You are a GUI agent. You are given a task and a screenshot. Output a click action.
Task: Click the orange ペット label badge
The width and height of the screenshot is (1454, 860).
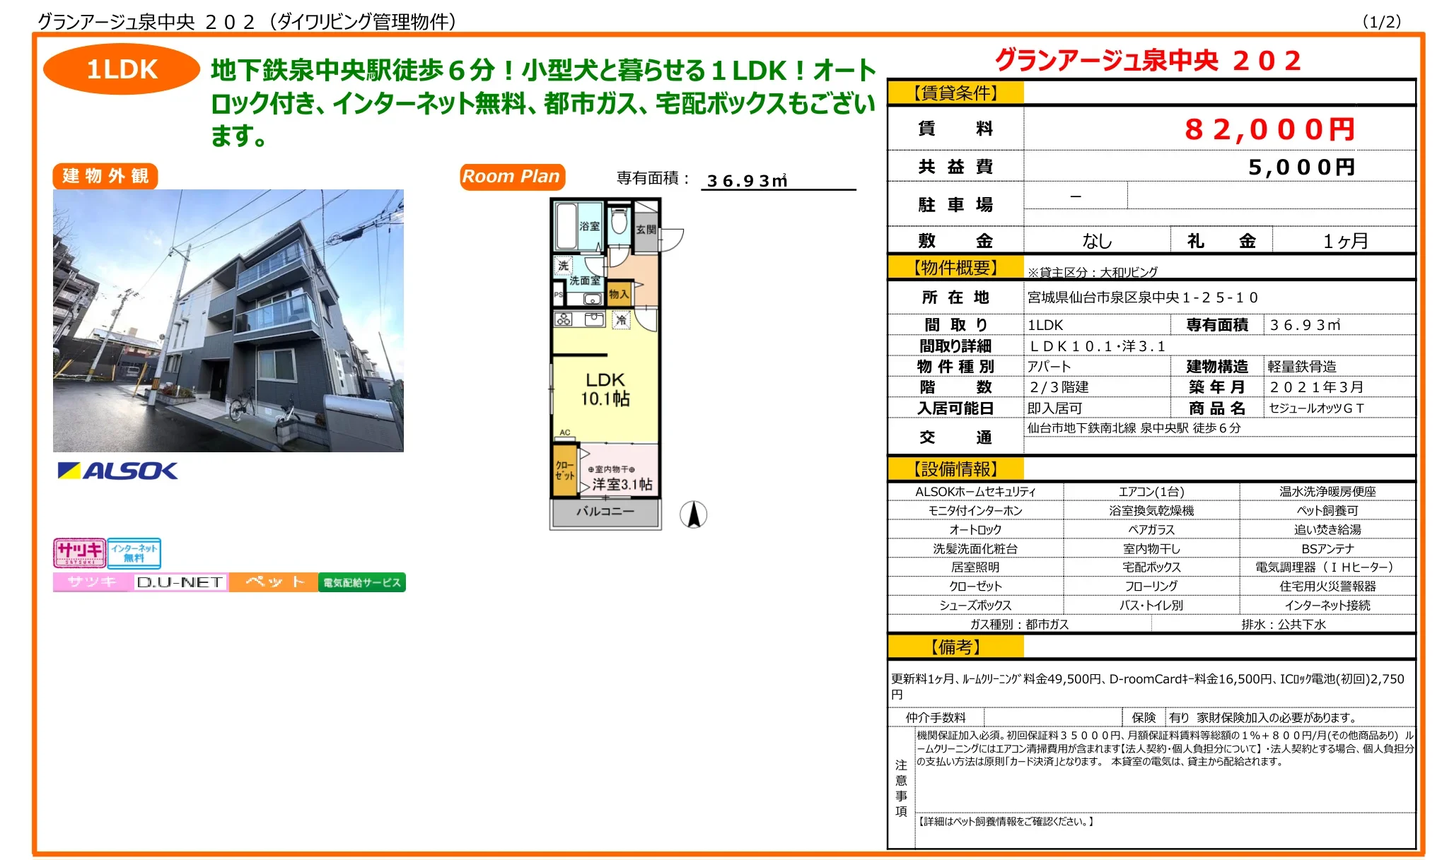[x=274, y=582]
